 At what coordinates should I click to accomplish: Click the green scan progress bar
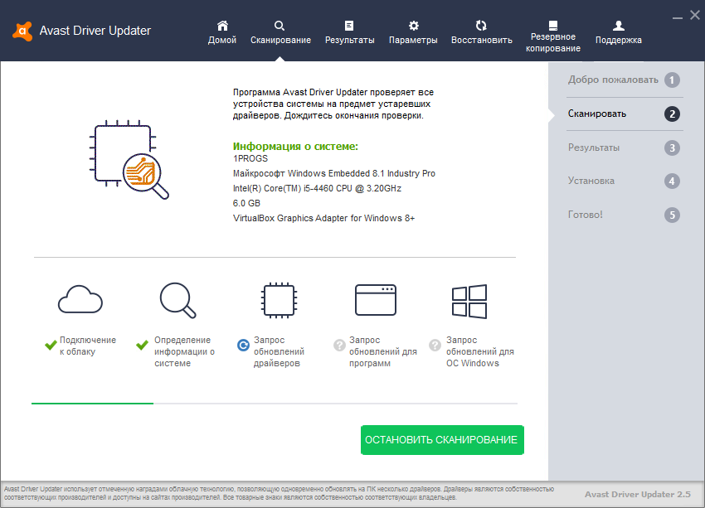click(x=92, y=404)
